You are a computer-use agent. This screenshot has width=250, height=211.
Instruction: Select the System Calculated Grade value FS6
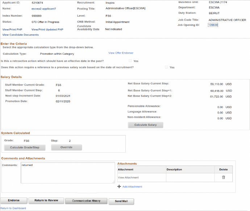point(26,141)
